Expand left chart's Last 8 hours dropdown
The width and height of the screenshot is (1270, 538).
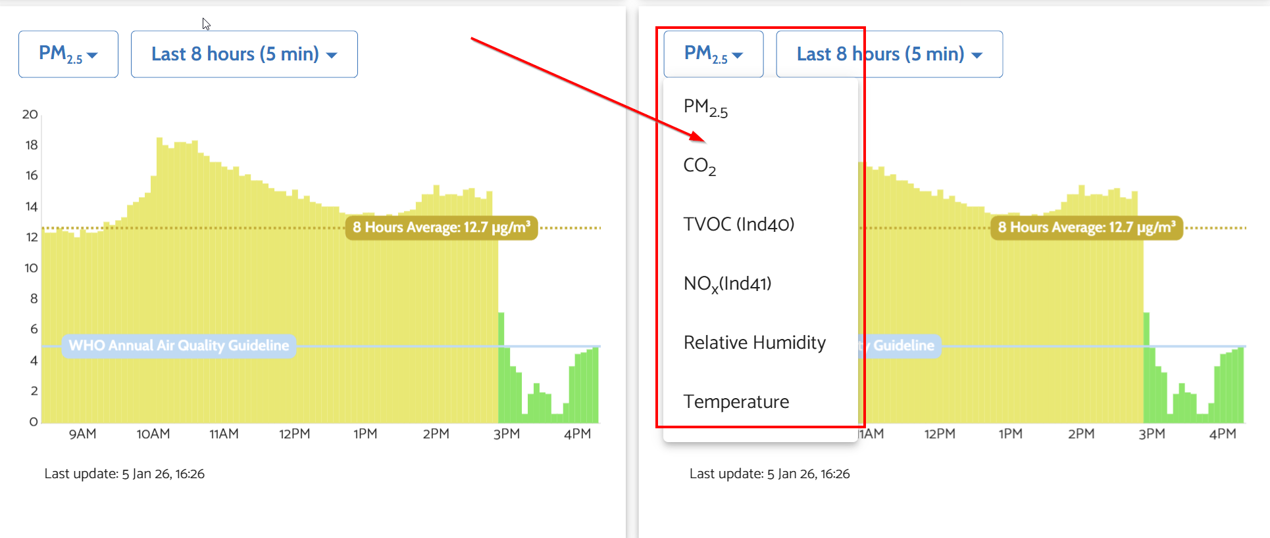(x=244, y=54)
